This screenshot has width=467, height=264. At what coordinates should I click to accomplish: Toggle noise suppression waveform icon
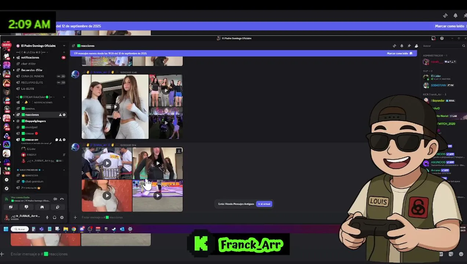click(55, 199)
